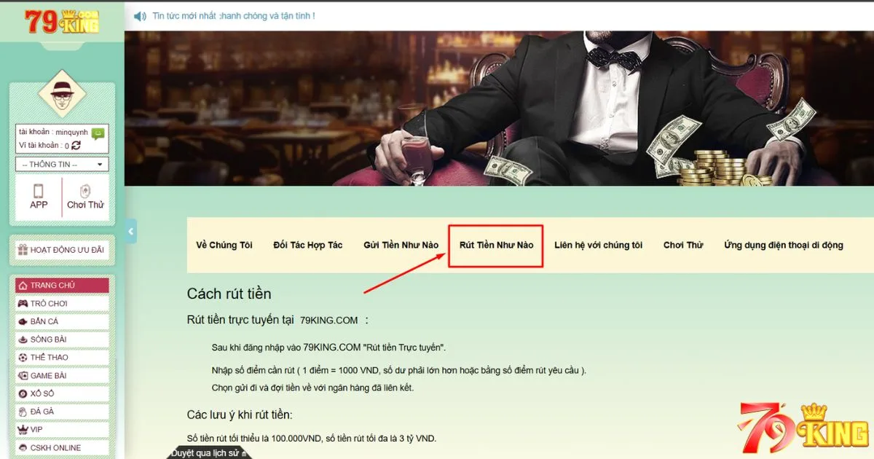Refresh the wallet balance icon
This screenshot has width=874, height=459.
(76, 146)
